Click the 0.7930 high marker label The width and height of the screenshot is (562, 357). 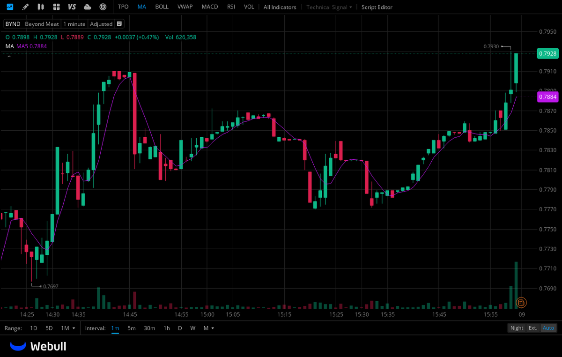pos(491,46)
